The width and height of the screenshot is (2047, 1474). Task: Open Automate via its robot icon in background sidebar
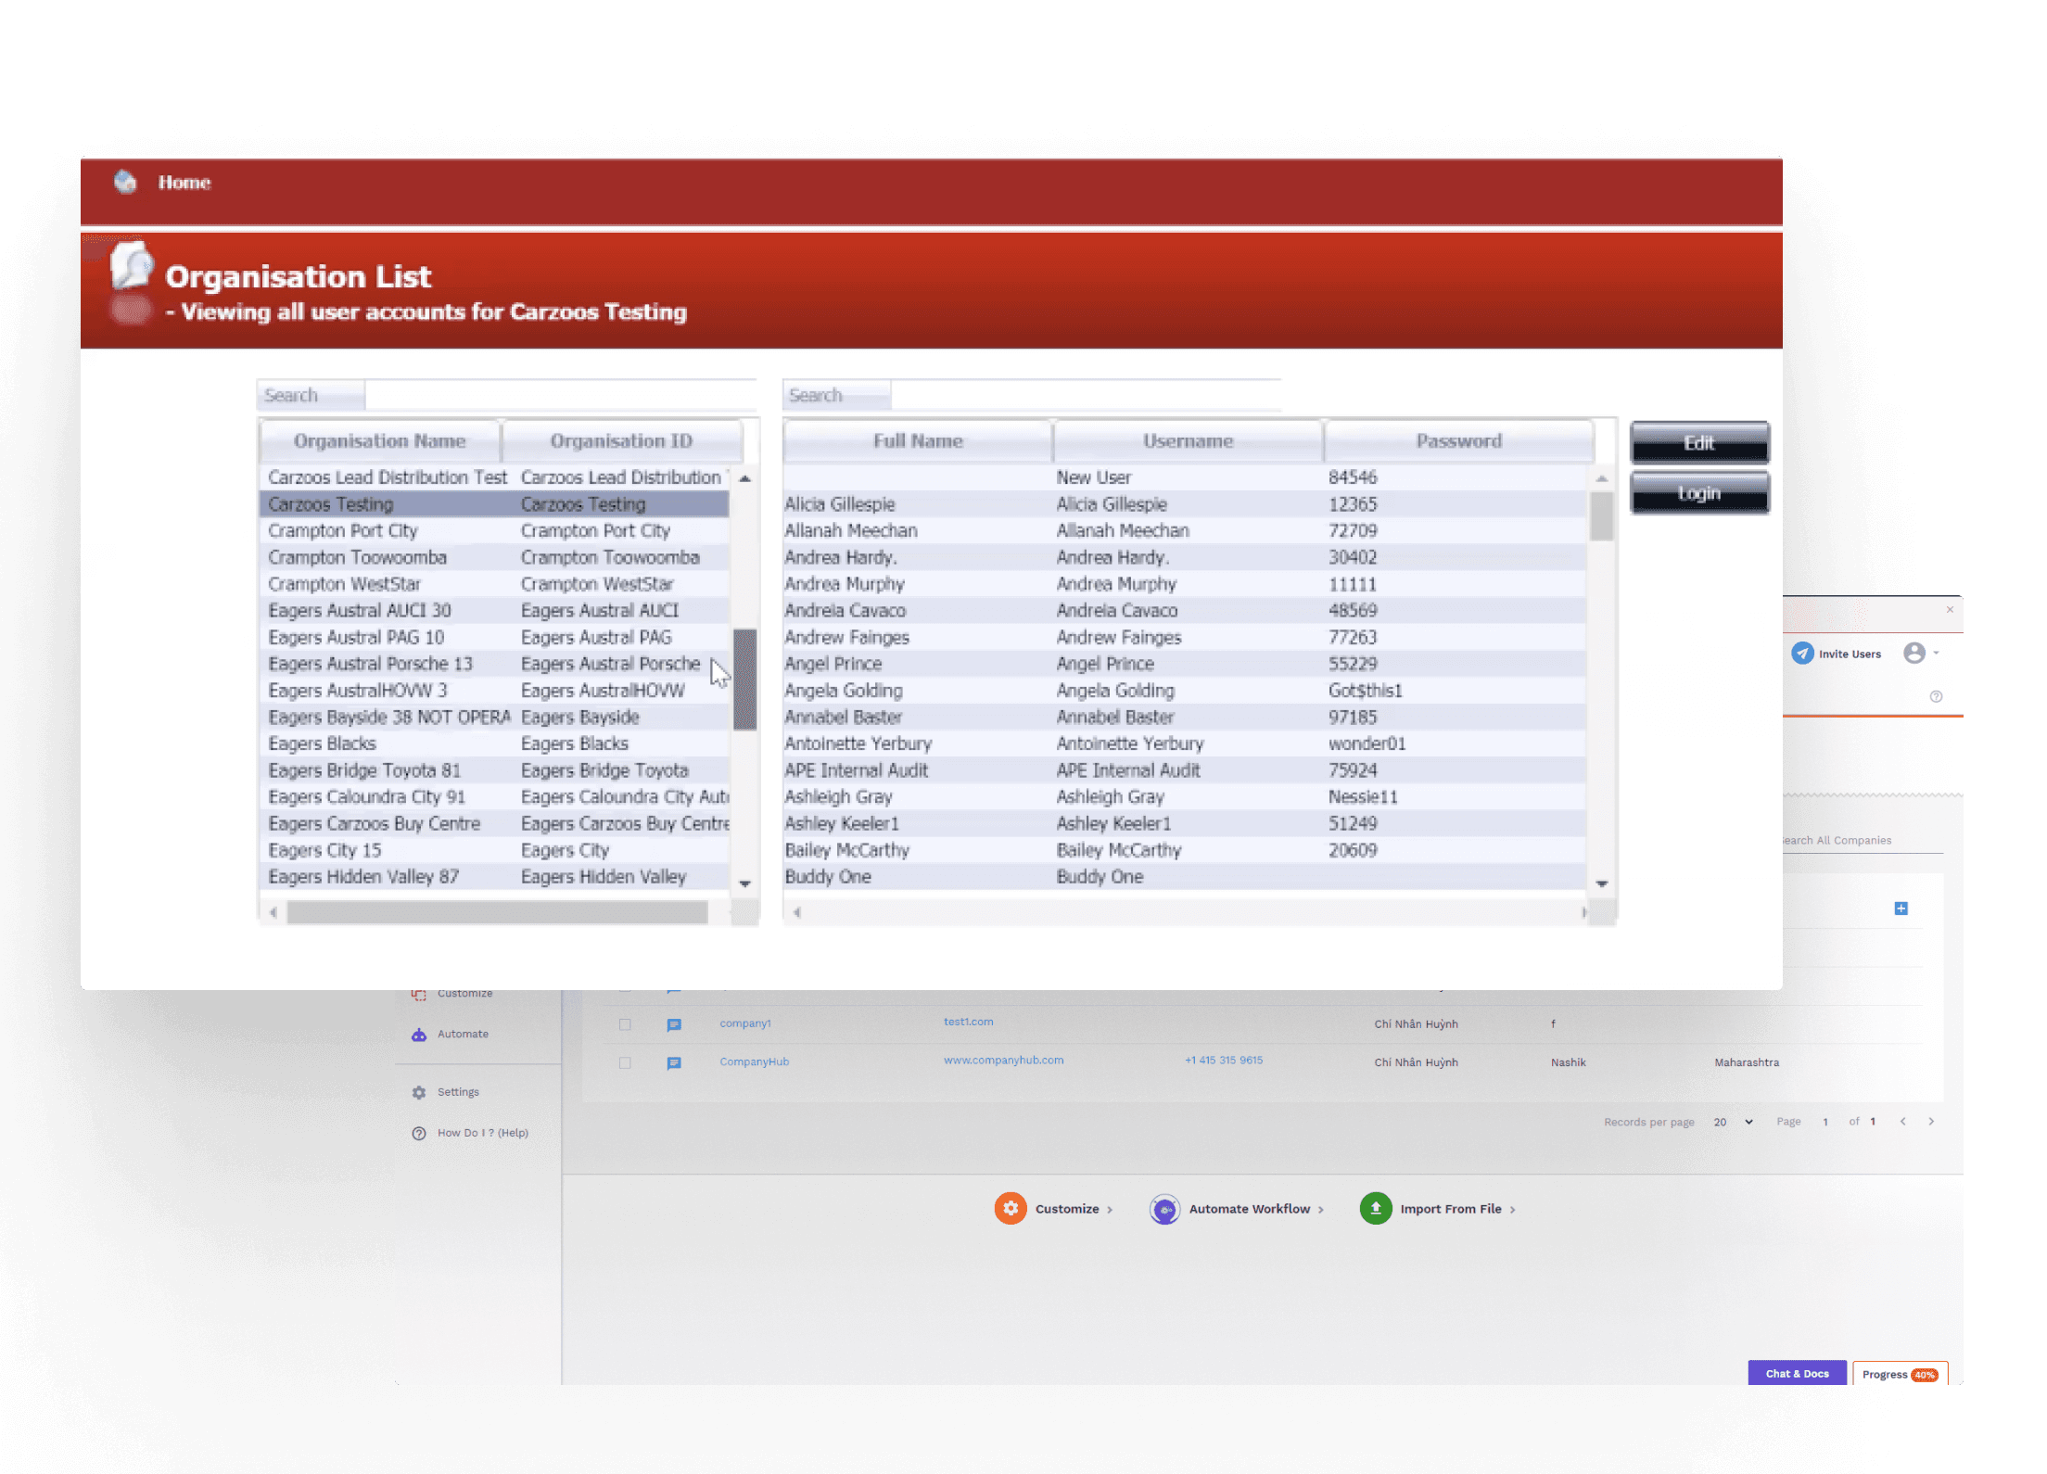419,1035
